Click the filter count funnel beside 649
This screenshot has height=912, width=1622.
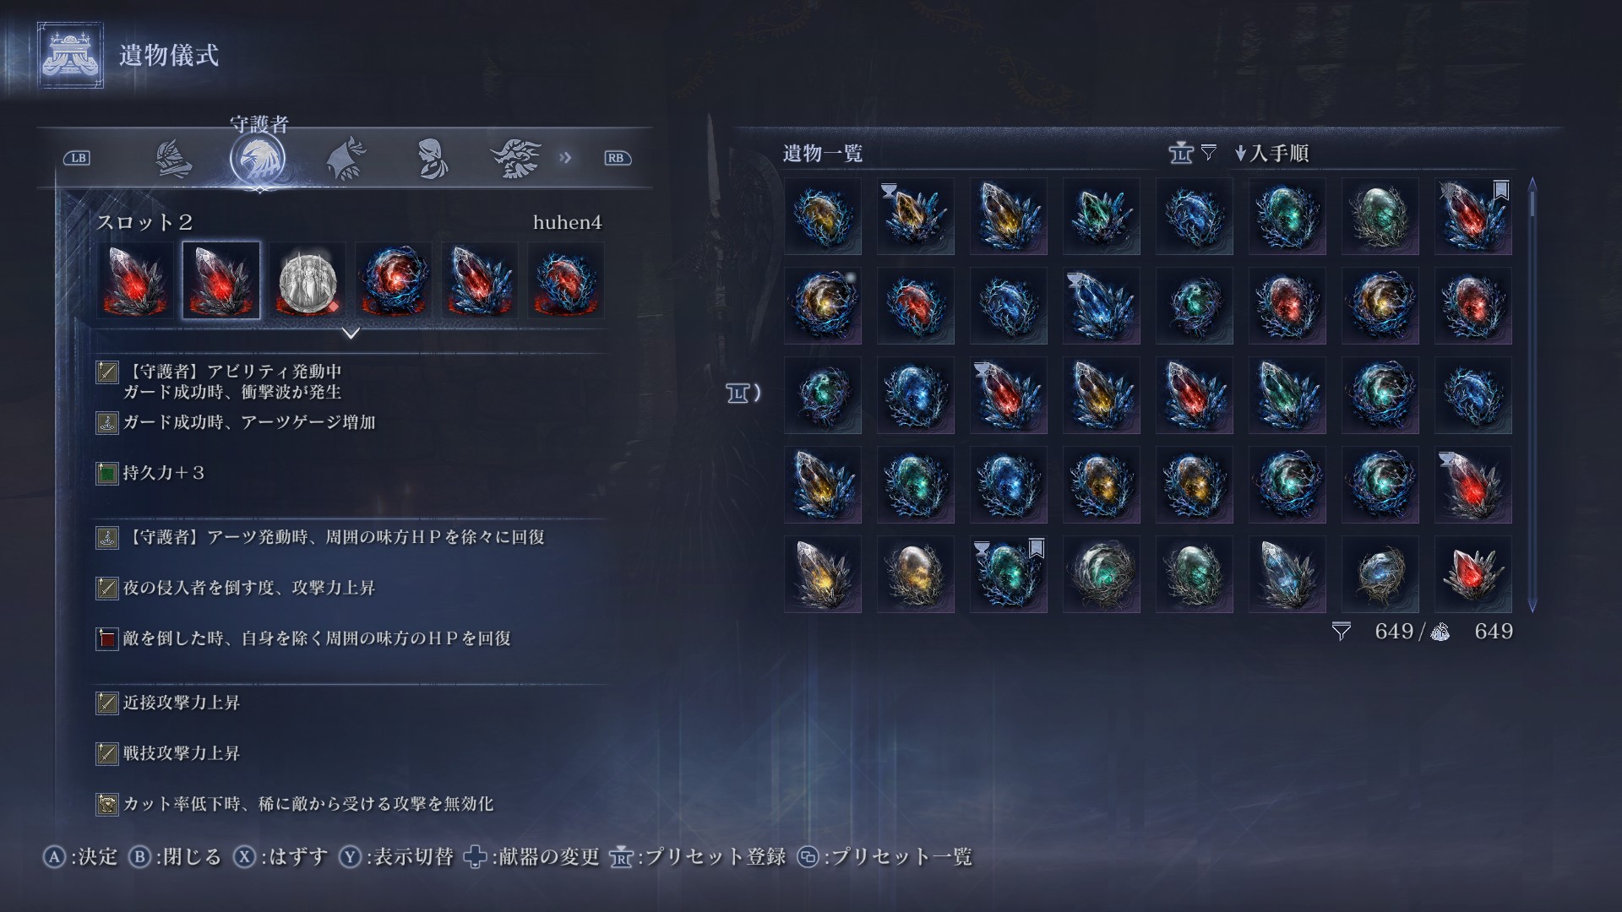coord(1341,631)
